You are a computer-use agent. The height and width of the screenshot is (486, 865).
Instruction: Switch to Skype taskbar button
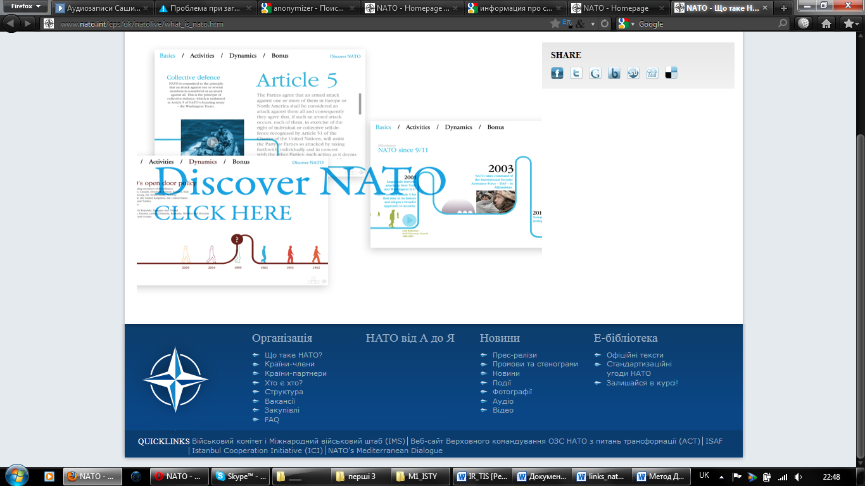tap(241, 477)
